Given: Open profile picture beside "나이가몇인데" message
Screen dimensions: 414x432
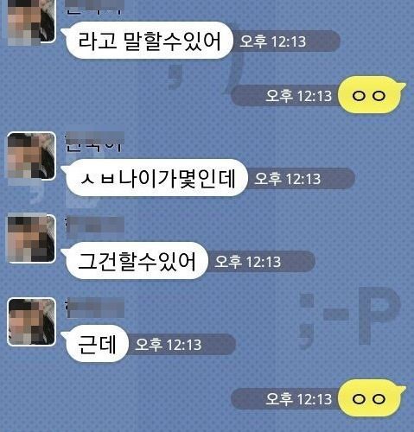Looking at the screenshot, I should click(x=31, y=156).
